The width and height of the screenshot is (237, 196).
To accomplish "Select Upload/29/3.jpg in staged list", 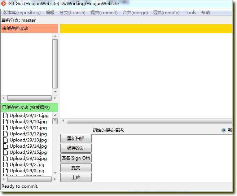I will 27,171.
